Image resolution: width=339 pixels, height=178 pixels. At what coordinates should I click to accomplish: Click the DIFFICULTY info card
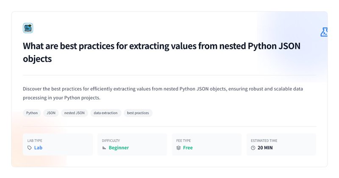132,144
